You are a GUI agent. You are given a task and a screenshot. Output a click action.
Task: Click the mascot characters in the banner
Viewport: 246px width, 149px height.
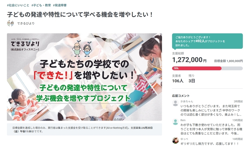tap(82, 49)
